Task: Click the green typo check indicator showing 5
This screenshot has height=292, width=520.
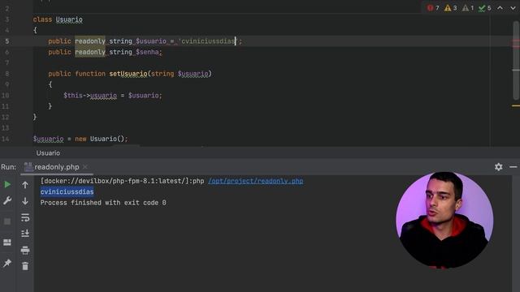Action: pyautogui.click(x=485, y=8)
